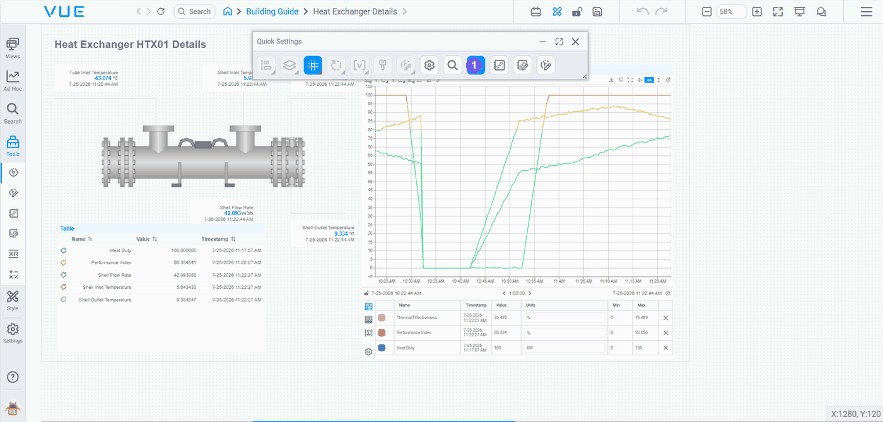
Task: Expand the [v] variables dropdown
Action: point(360,65)
